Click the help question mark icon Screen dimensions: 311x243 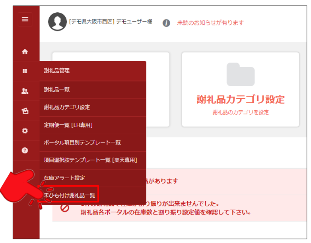pos(25,150)
